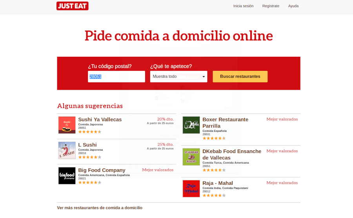Click Mejor valorados next to Boxer Restaurante
353x218 pixels.
pos(282,119)
